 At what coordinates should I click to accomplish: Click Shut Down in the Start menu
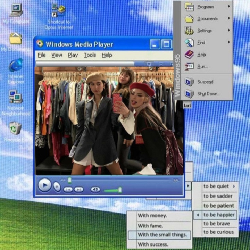point(208,94)
